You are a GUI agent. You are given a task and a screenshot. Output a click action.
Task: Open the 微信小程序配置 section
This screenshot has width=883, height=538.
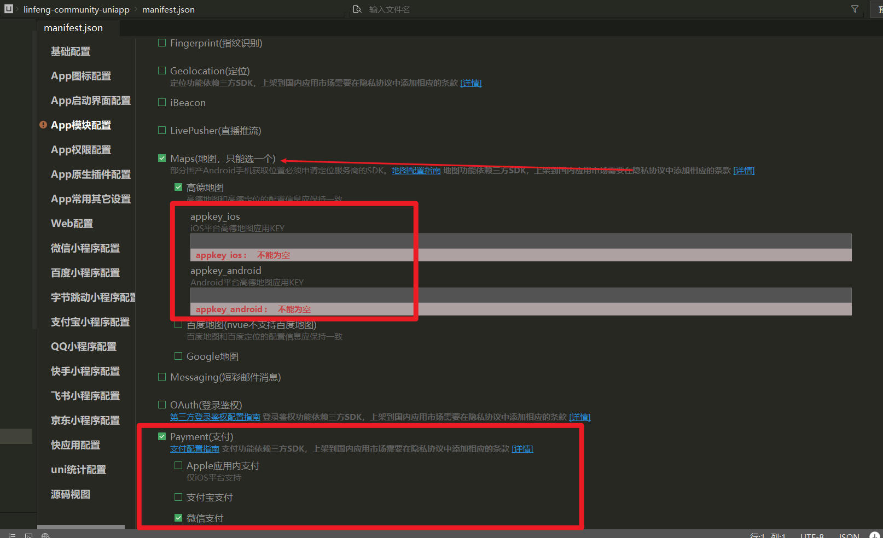[x=85, y=248]
